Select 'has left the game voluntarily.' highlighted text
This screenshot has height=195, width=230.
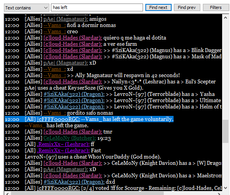[138, 119]
